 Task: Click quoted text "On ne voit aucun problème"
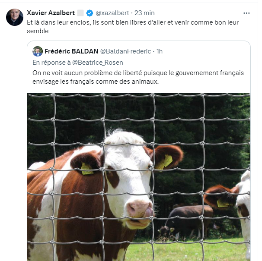[72, 72]
